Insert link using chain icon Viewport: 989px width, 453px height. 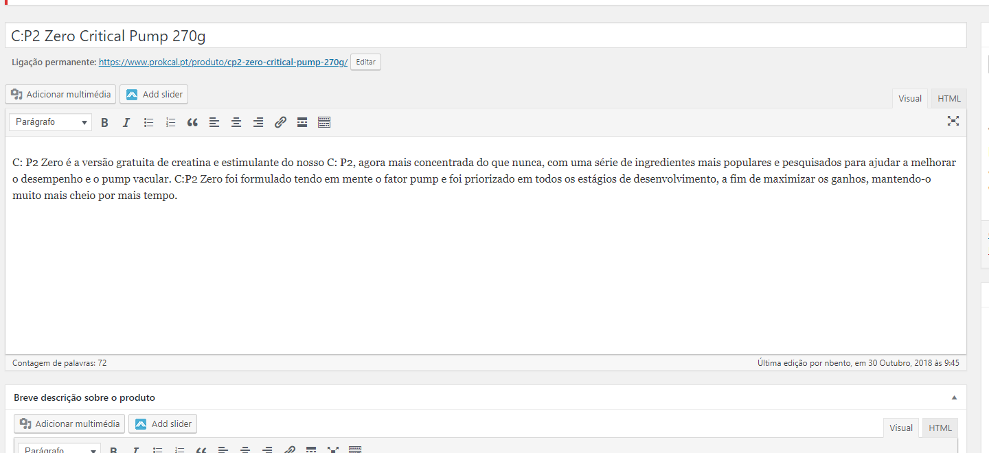(x=280, y=122)
